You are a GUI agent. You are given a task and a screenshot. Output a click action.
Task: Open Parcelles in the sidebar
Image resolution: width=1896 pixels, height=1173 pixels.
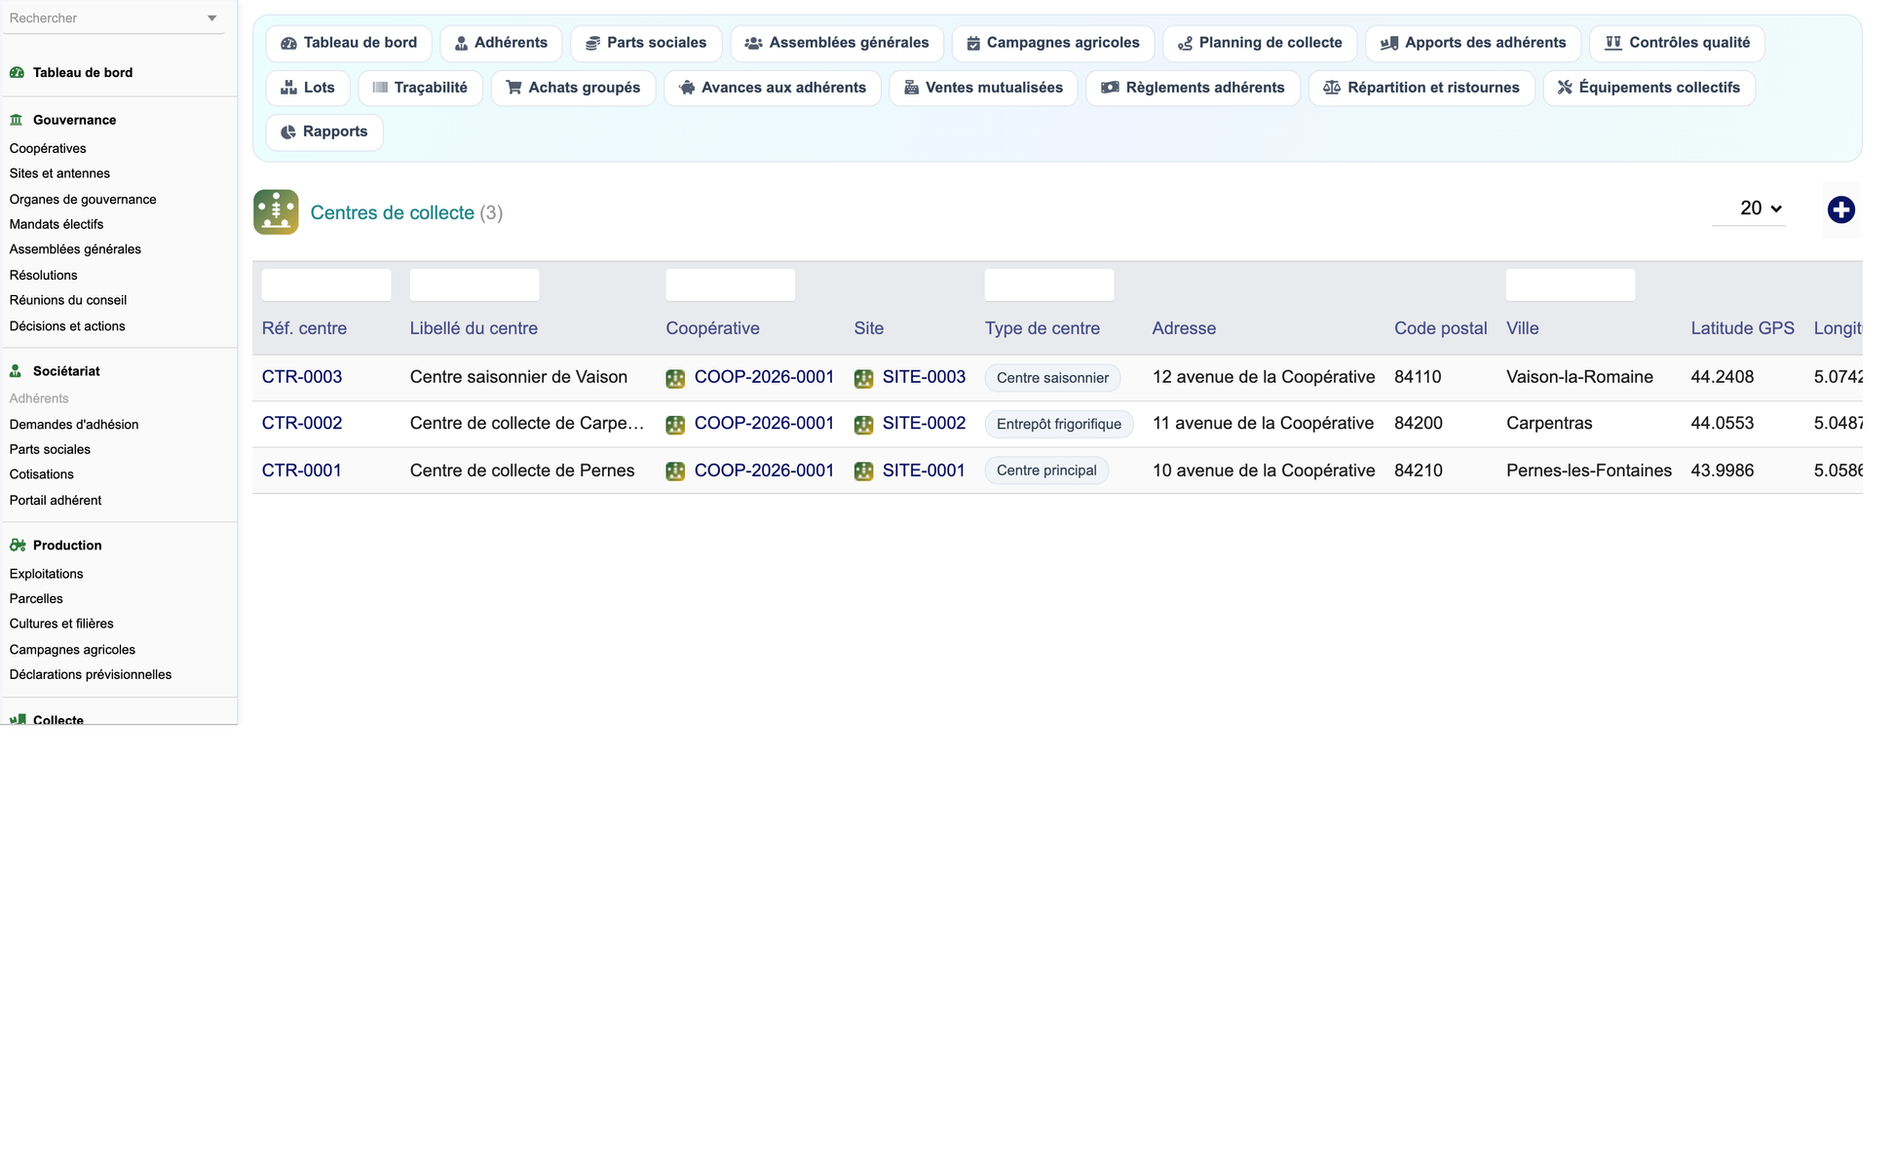tap(36, 599)
